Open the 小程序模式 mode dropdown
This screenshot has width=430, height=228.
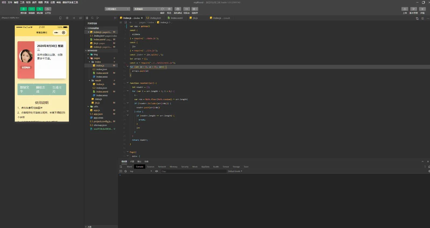[x=117, y=9]
